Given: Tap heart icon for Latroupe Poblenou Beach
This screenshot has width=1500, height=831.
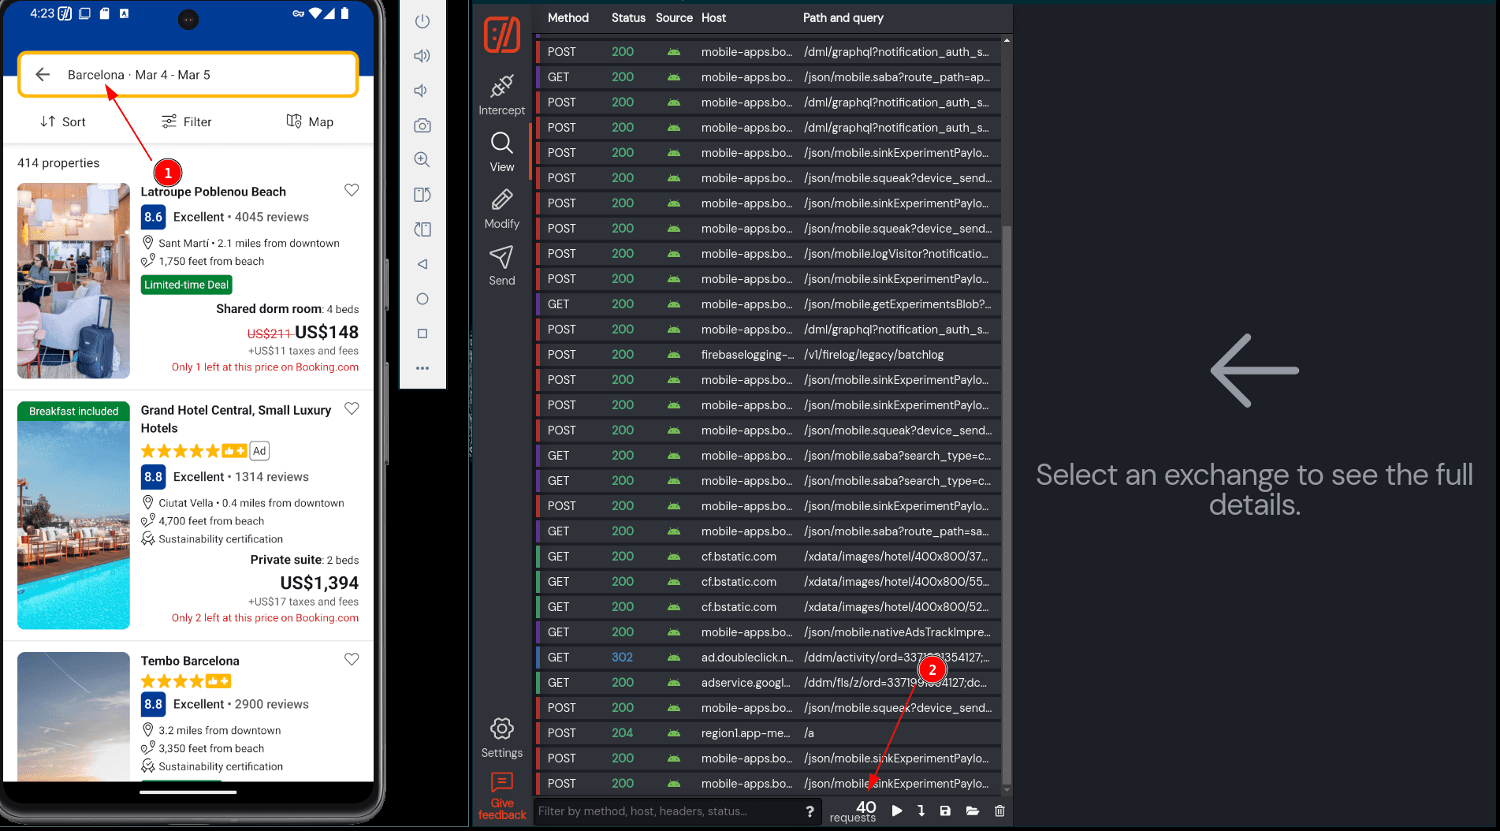Looking at the screenshot, I should click(352, 190).
